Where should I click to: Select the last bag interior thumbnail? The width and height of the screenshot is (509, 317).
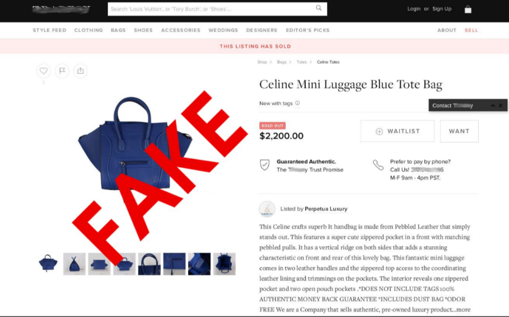225,264
